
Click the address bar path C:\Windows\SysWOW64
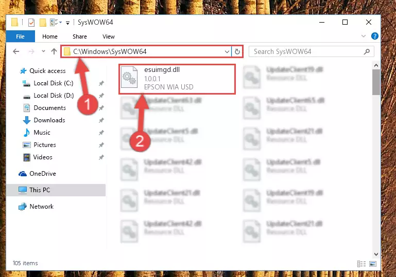point(110,51)
